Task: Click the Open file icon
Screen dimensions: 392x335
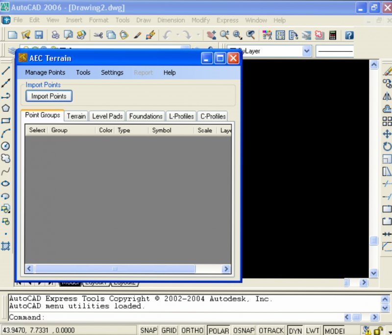Action: coord(26,35)
